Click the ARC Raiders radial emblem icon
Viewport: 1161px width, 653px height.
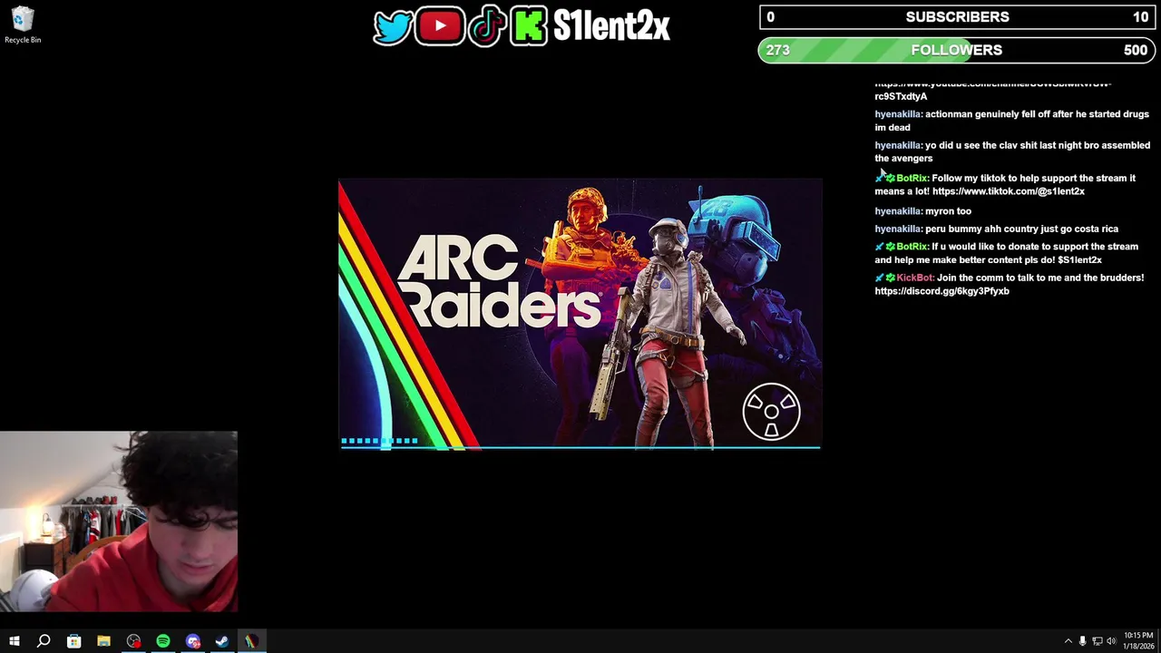pyautogui.click(x=771, y=412)
